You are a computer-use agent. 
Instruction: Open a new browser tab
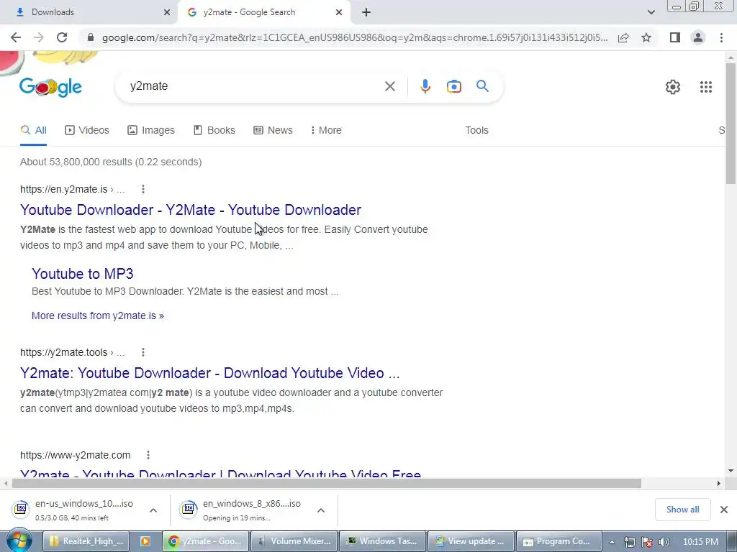tap(366, 12)
